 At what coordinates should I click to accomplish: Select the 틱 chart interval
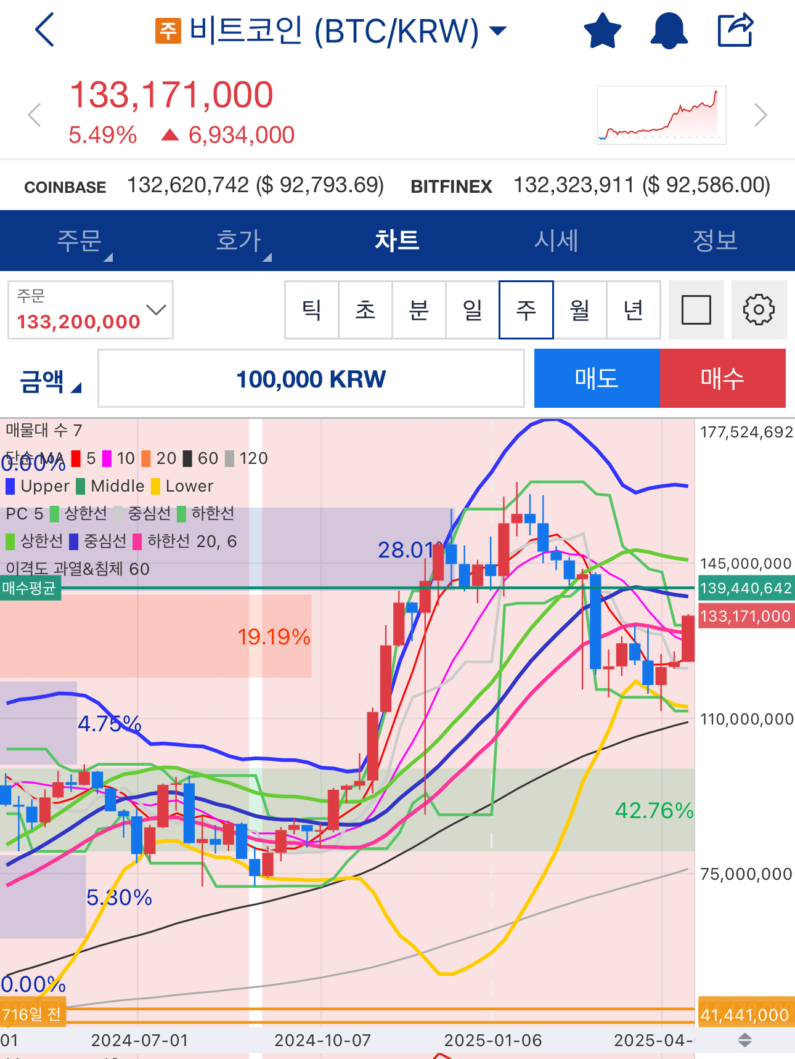click(312, 310)
